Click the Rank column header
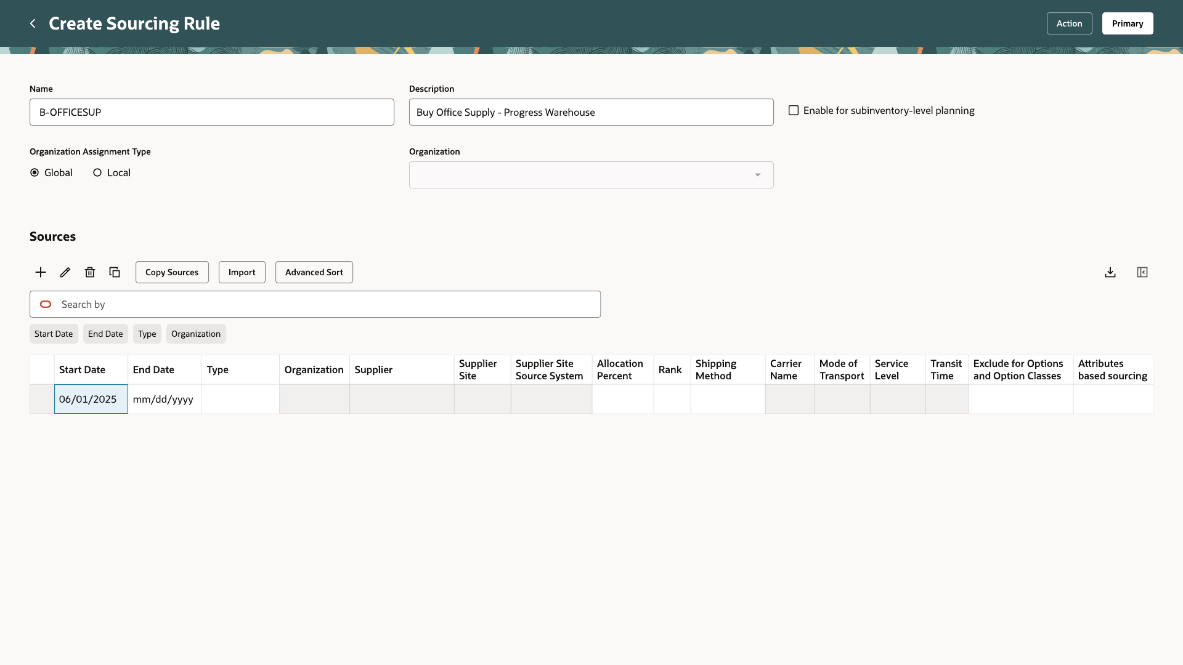1183x665 pixels. pyautogui.click(x=672, y=369)
